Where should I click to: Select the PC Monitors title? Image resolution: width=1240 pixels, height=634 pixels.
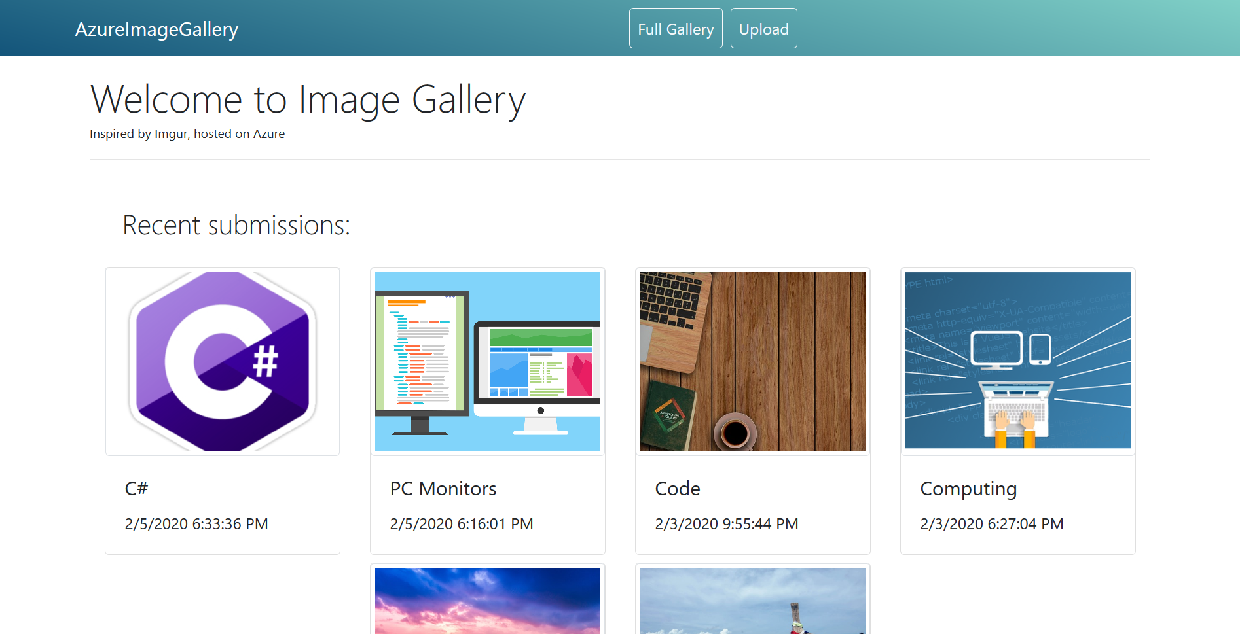click(443, 489)
